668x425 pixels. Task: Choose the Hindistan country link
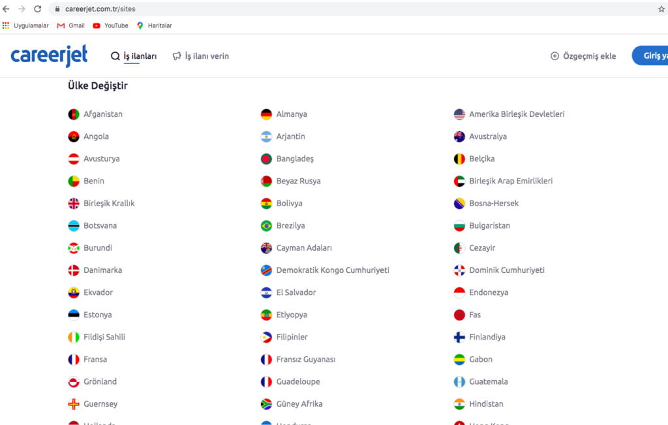486,404
